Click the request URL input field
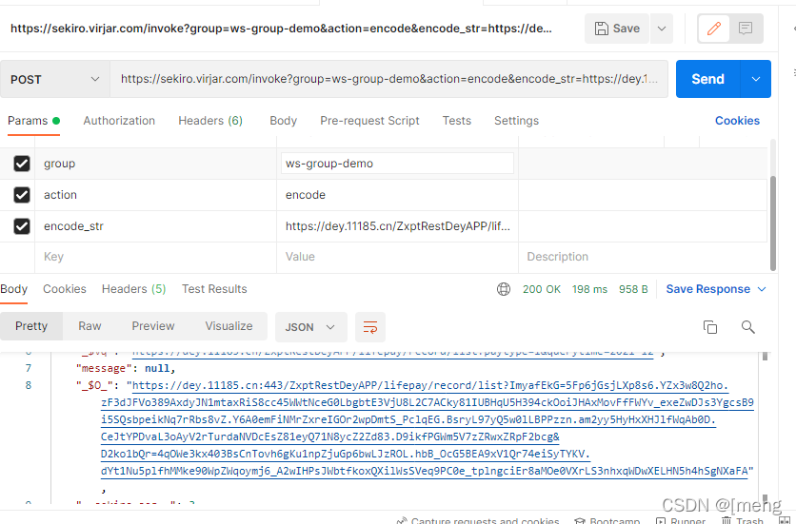Image resolution: width=796 pixels, height=524 pixels. [x=388, y=79]
